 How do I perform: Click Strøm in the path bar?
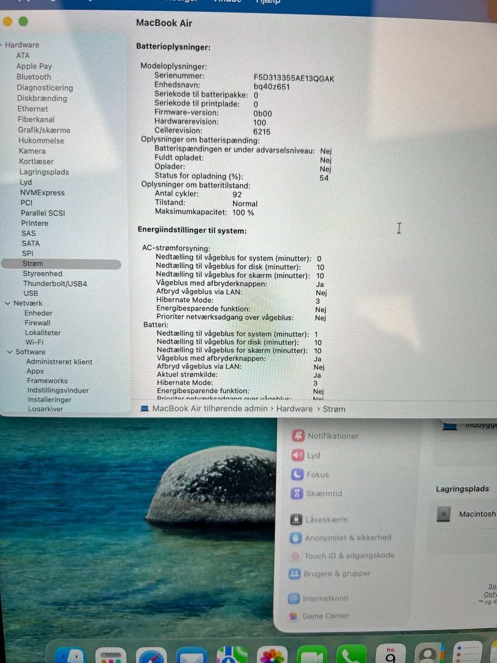click(x=334, y=409)
